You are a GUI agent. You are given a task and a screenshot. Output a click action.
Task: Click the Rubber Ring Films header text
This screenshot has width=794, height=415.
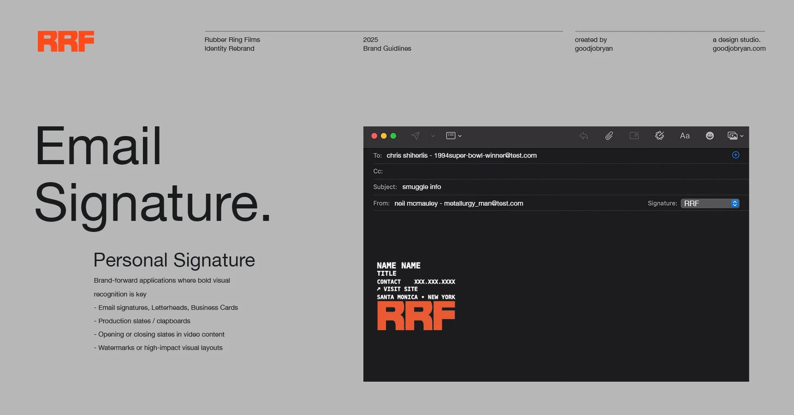[x=232, y=40]
